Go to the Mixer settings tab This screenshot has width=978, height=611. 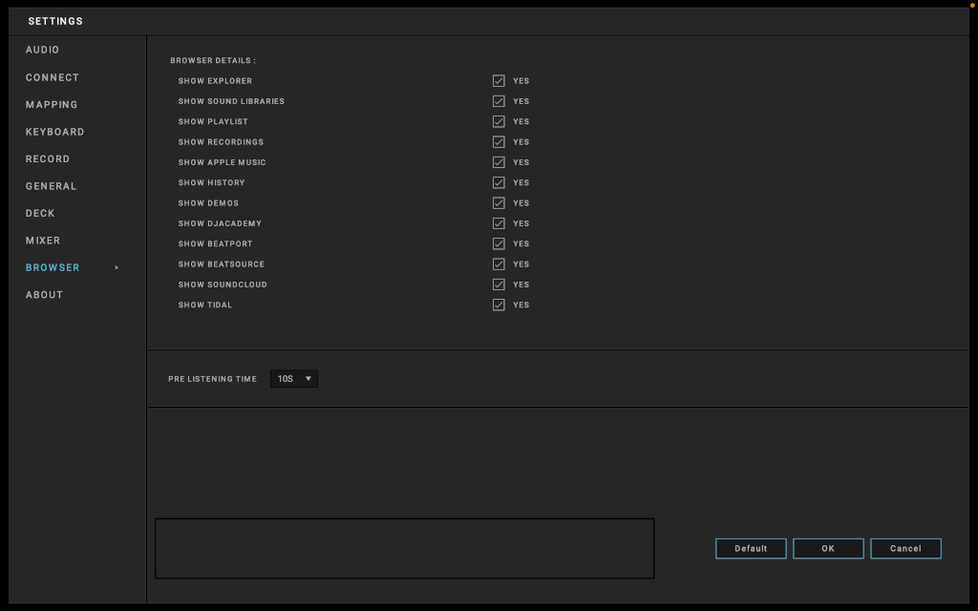[x=43, y=241]
